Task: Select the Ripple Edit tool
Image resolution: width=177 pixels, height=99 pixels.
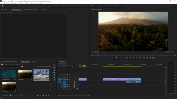Action: tap(54, 68)
